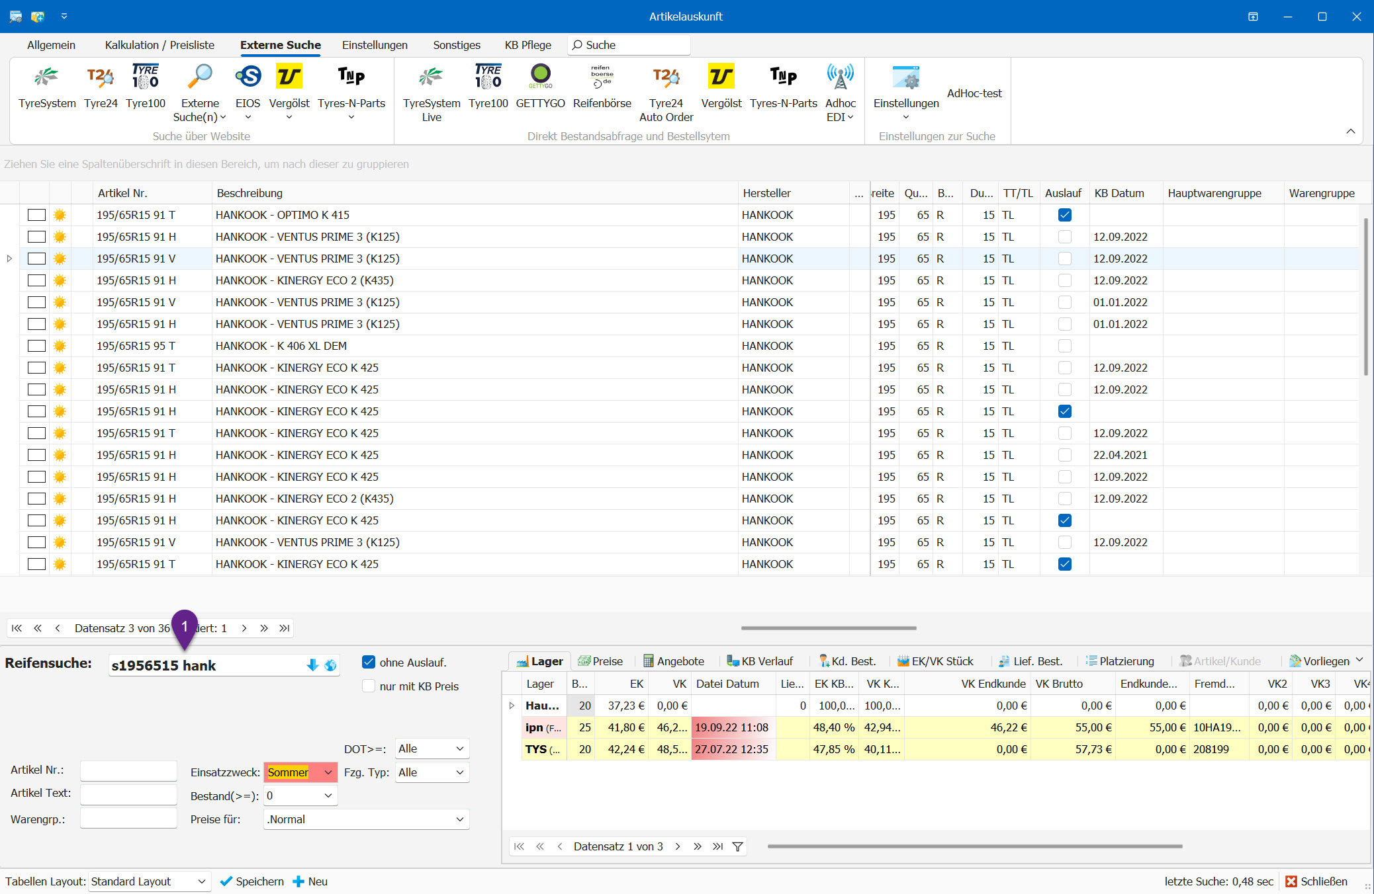Click Speichern layout button
The height and width of the screenshot is (894, 1374).
coord(252,881)
